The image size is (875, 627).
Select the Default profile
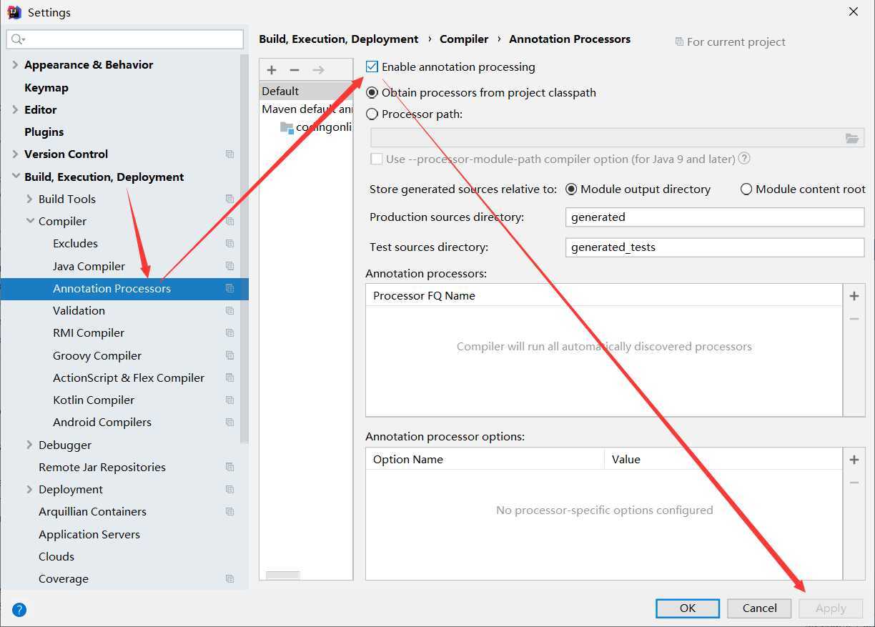click(x=306, y=91)
